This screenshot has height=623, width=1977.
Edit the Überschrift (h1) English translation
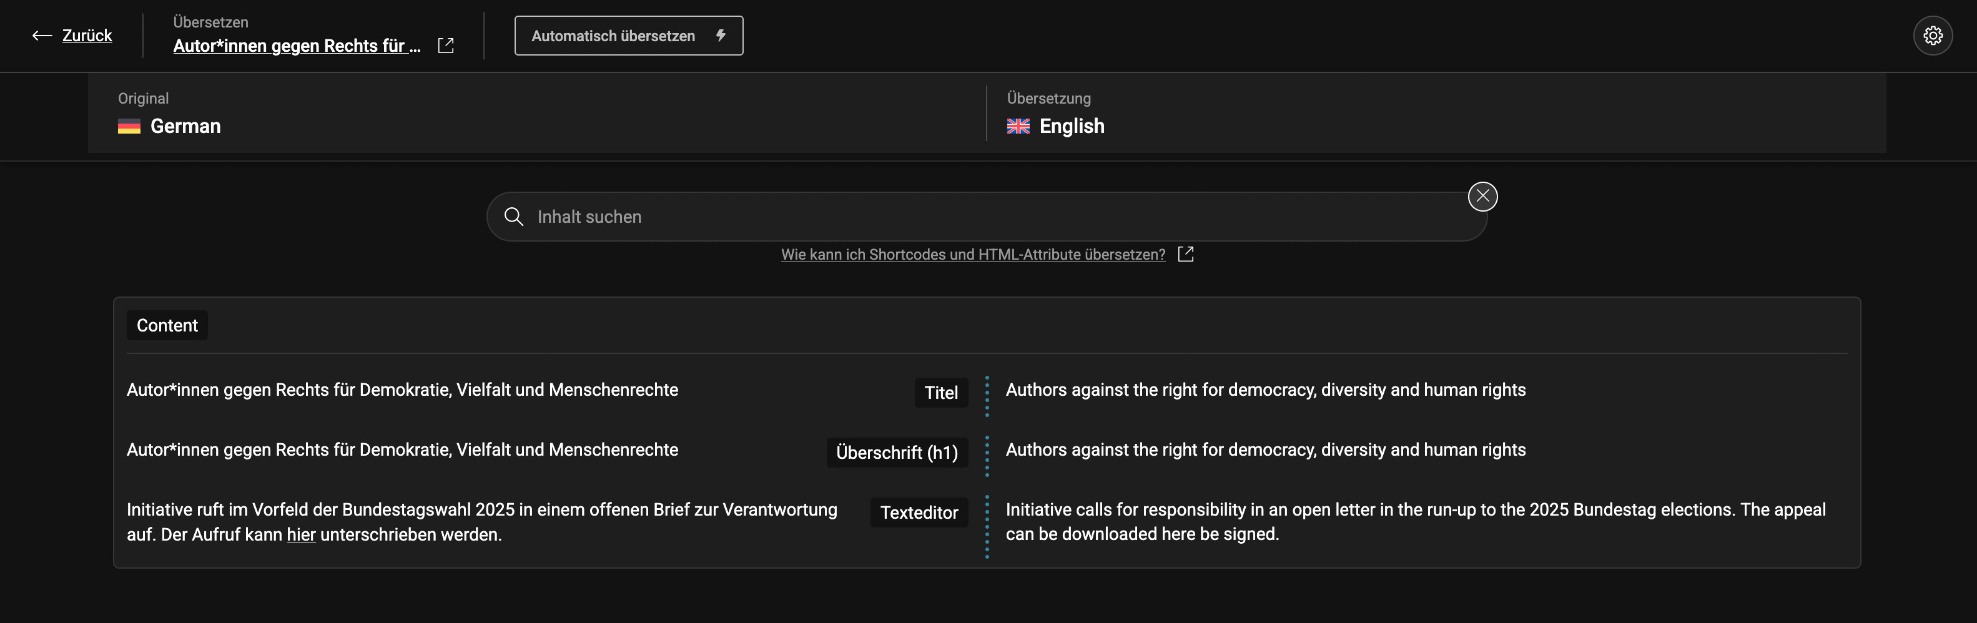coord(1265,450)
